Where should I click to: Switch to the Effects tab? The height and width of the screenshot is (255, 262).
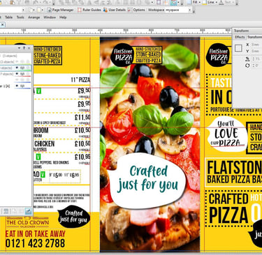coord(240,37)
